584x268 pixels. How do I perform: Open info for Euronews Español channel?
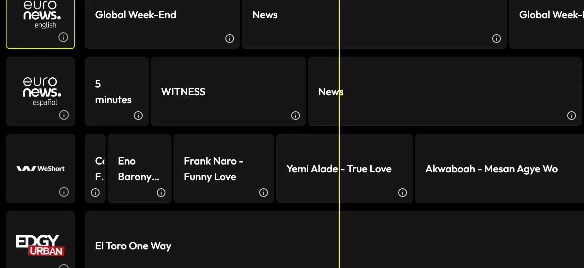(64, 115)
